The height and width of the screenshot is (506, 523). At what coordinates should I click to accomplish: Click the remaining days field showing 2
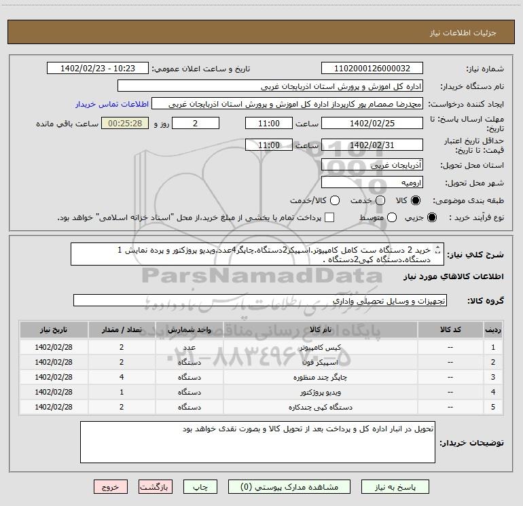coord(196,123)
